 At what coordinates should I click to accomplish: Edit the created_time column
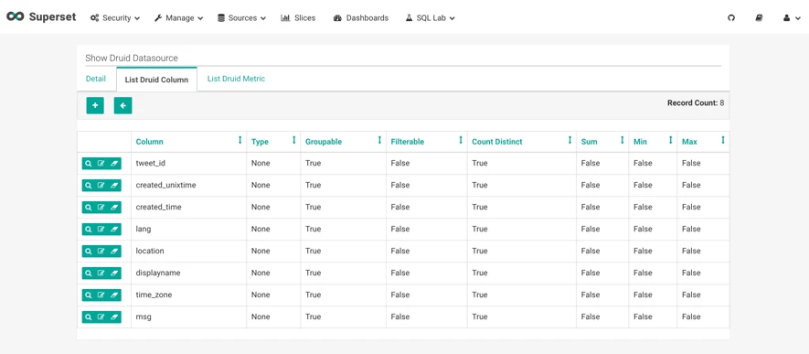101,207
